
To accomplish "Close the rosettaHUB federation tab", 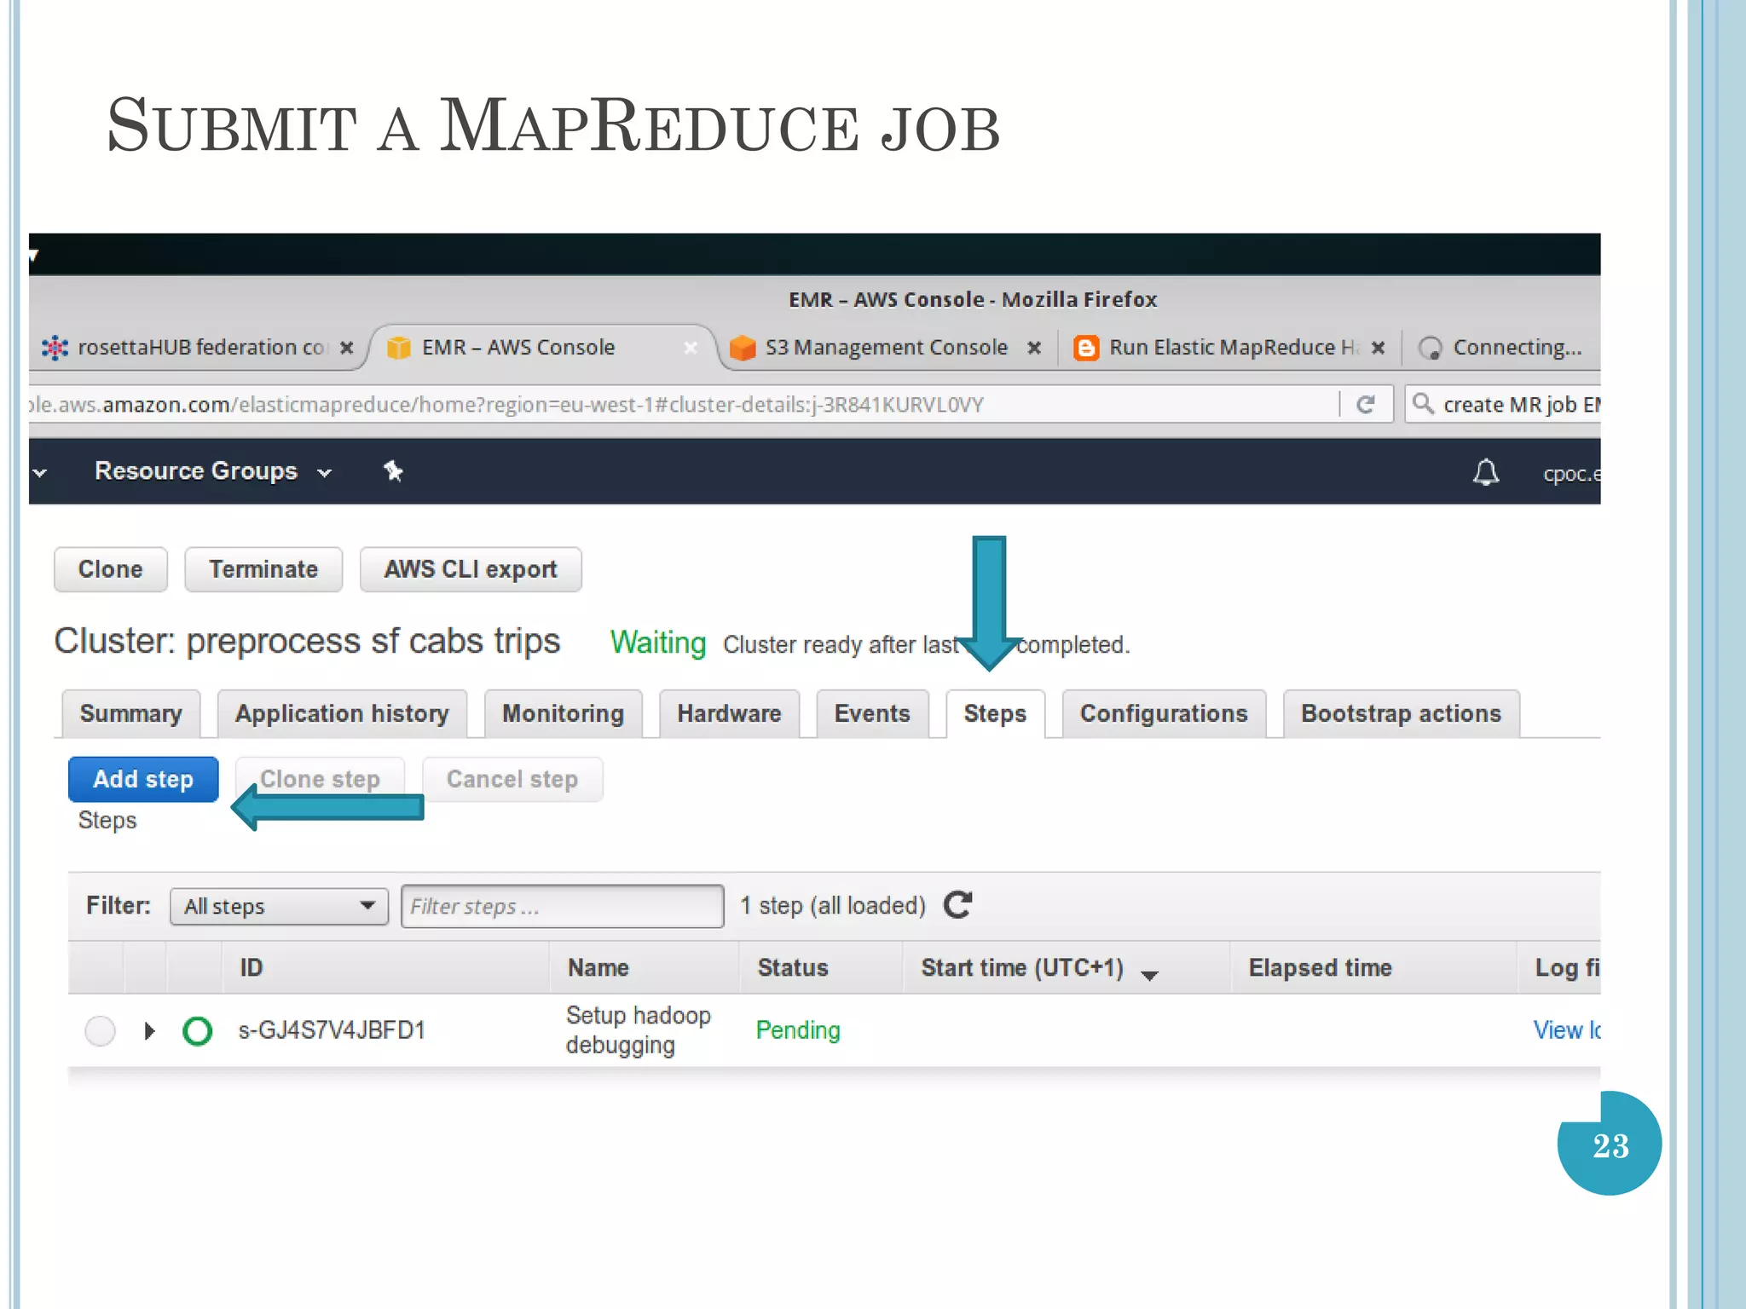I will (x=346, y=348).
